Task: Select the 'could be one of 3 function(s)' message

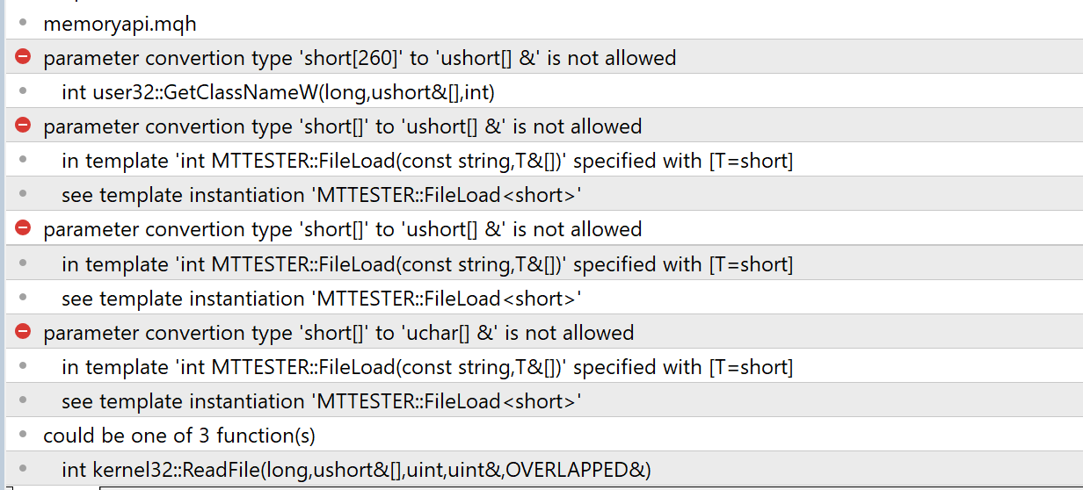Action: point(179,436)
